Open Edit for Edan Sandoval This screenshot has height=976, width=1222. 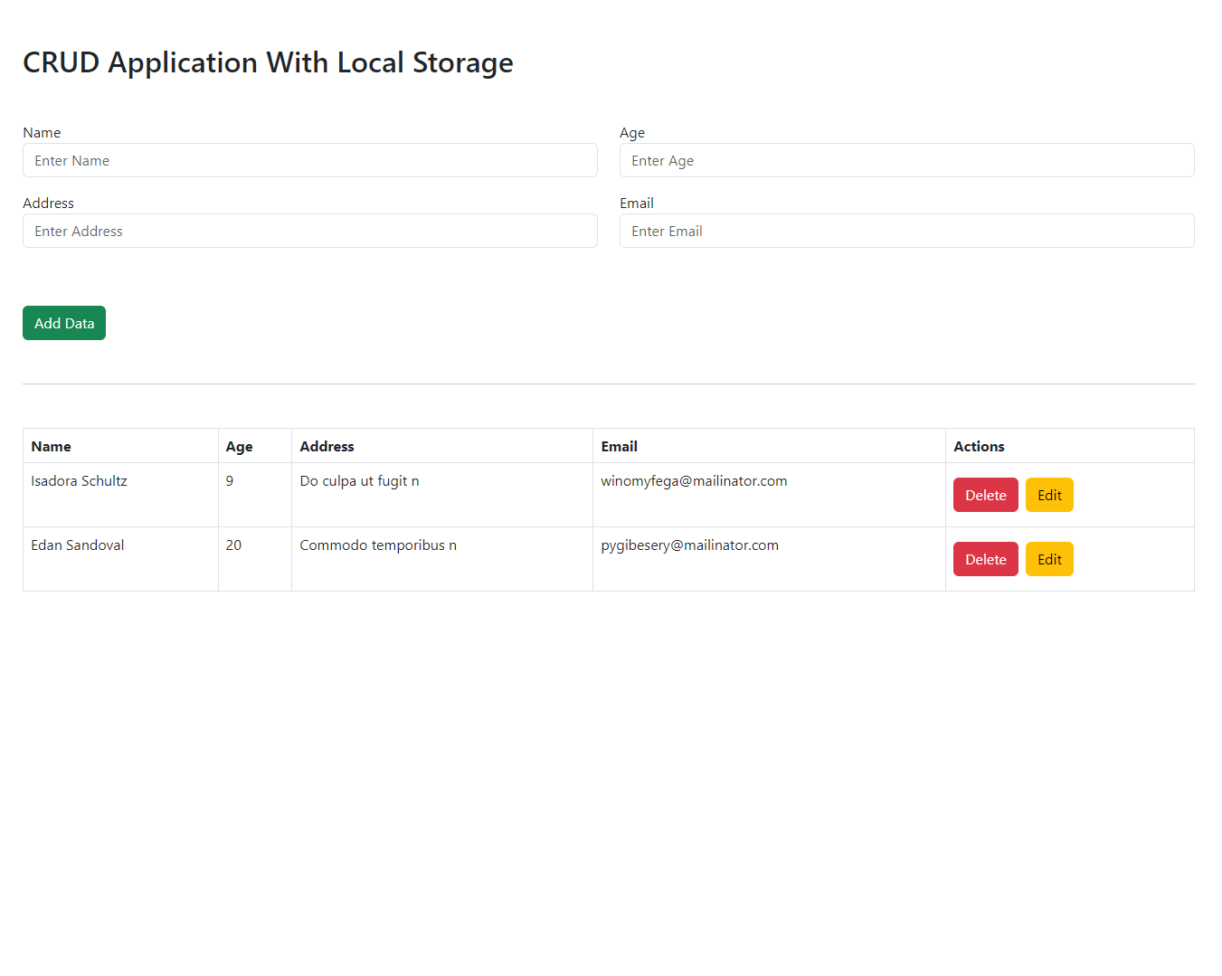point(1049,559)
